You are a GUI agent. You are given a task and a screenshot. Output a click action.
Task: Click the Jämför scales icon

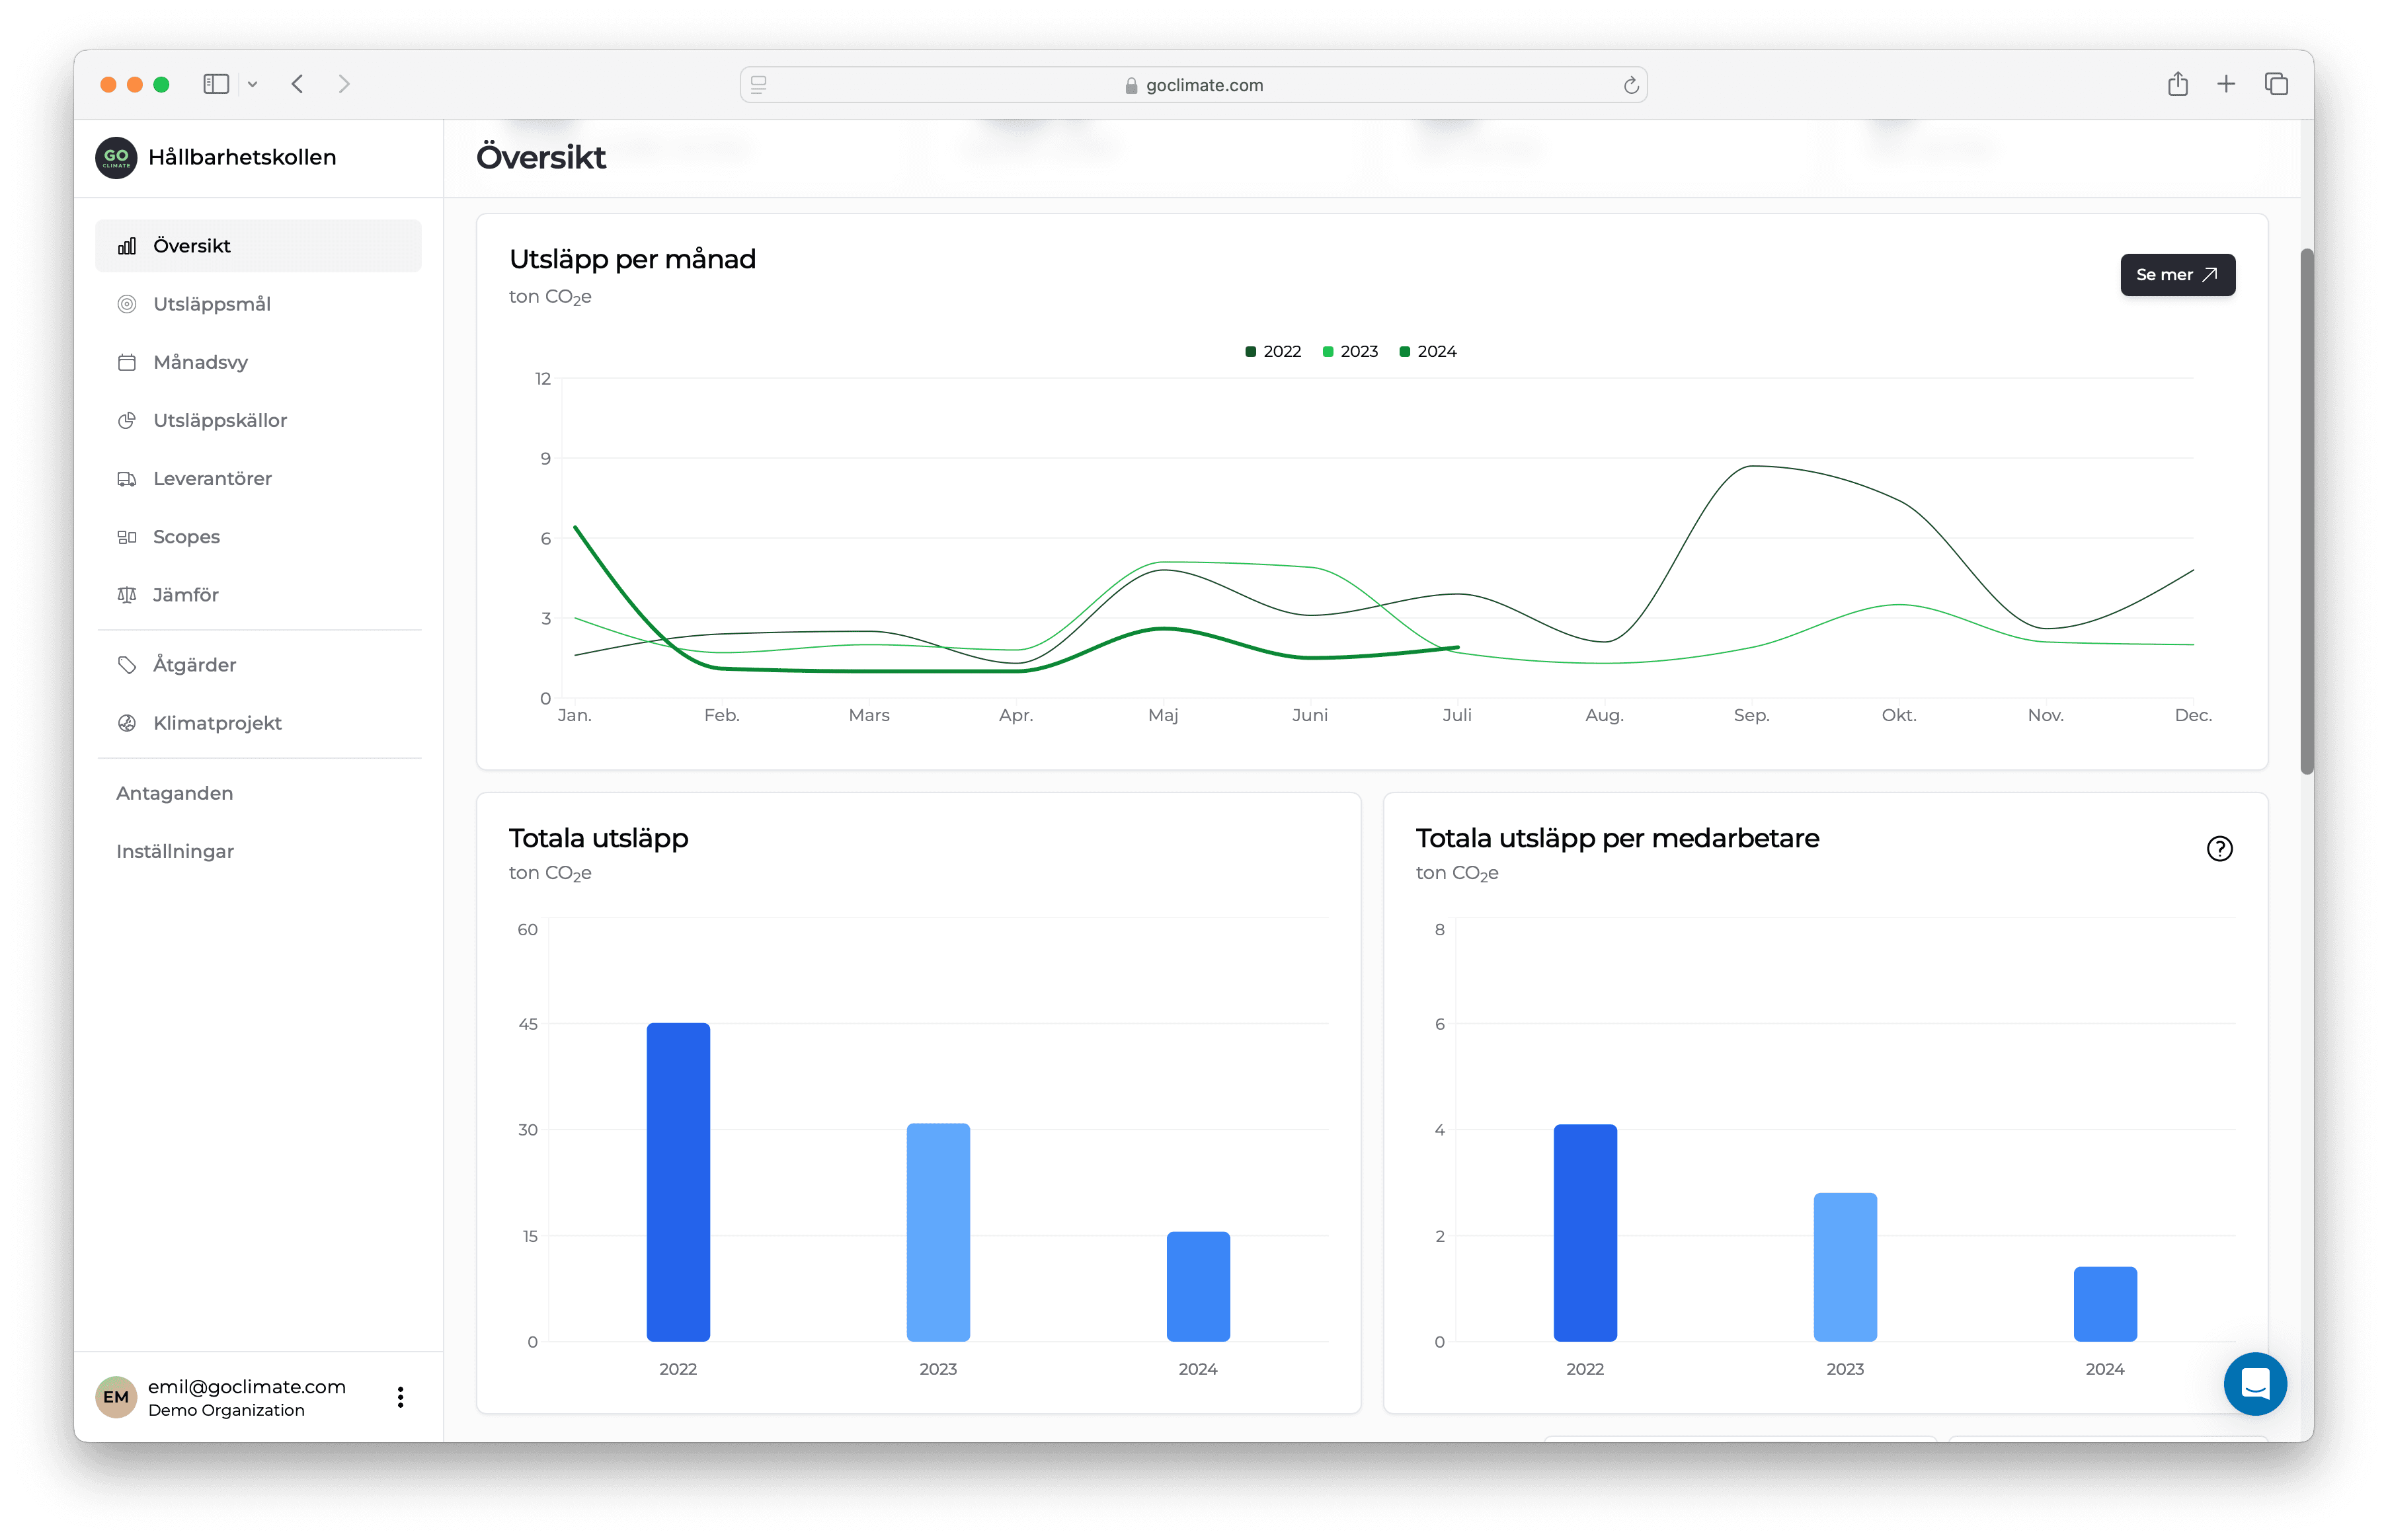127,595
